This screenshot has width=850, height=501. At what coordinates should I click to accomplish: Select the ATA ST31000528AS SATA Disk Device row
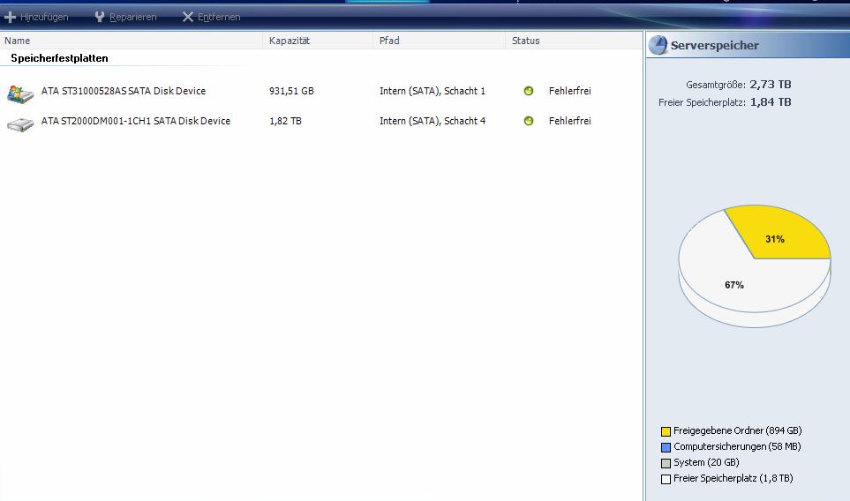(x=123, y=91)
